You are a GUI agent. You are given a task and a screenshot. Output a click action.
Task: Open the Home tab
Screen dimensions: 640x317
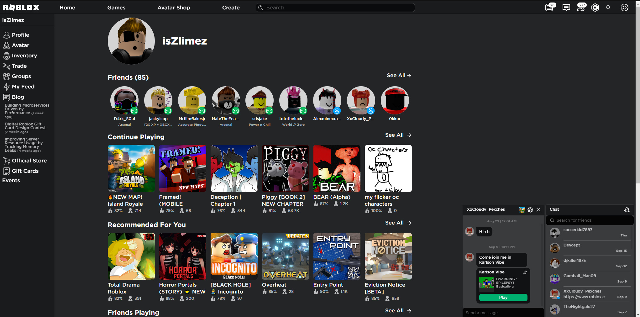67,8
